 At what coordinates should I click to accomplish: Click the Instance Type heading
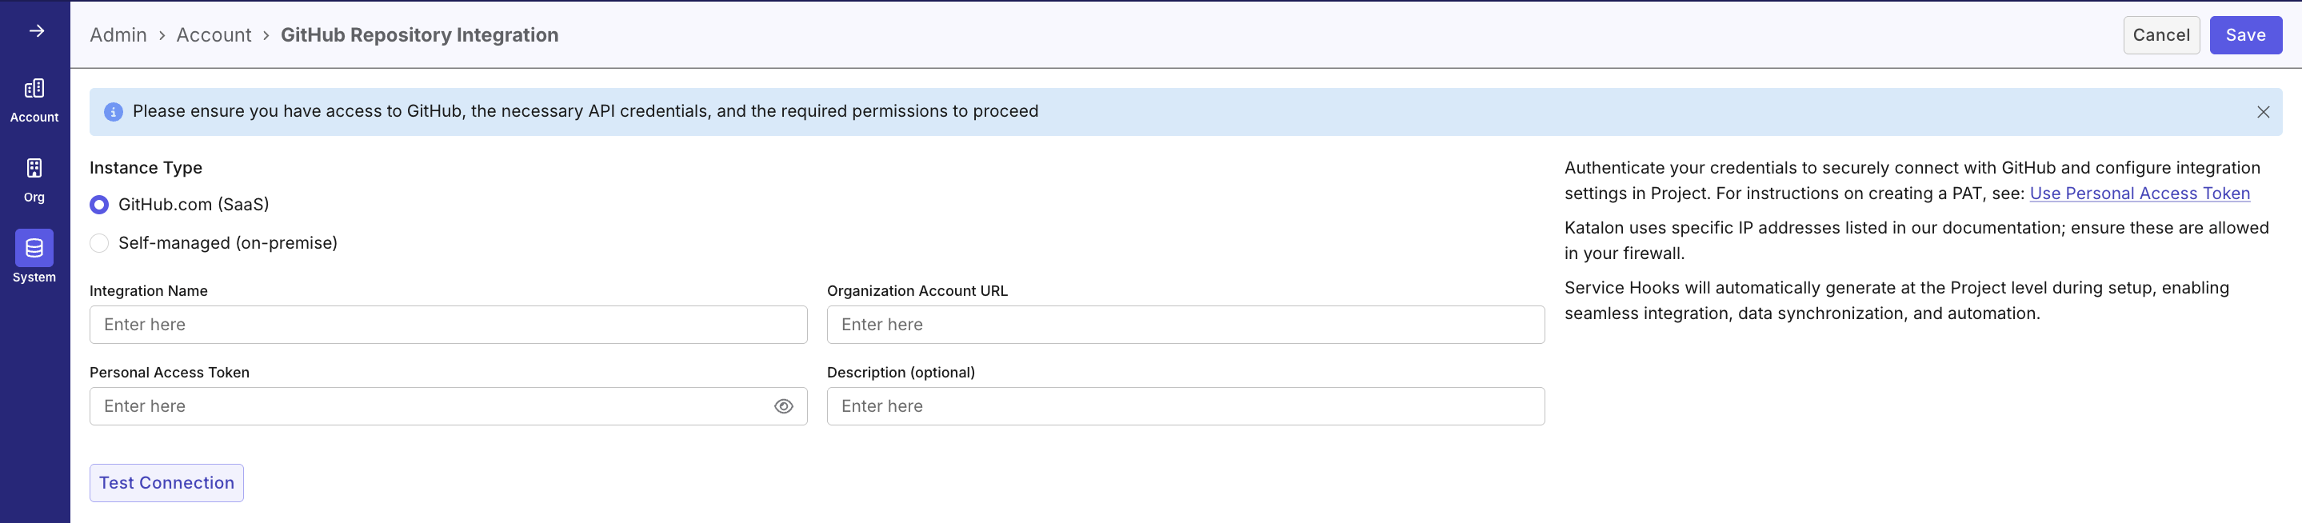click(146, 168)
